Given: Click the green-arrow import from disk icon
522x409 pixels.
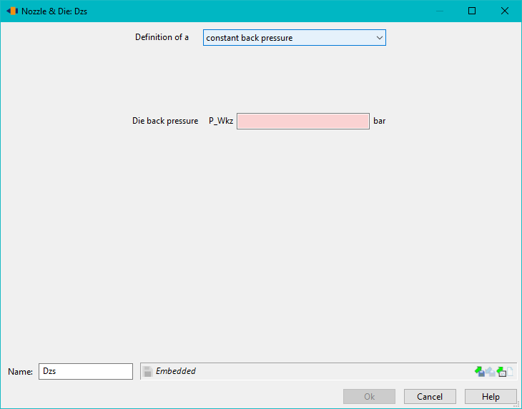Looking at the screenshot, I should [x=480, y=371].
